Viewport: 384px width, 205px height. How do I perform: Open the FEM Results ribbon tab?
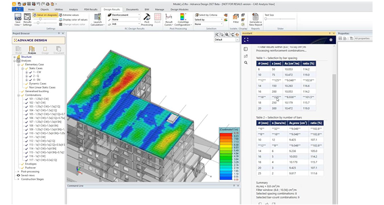click(x=91, y=9)
